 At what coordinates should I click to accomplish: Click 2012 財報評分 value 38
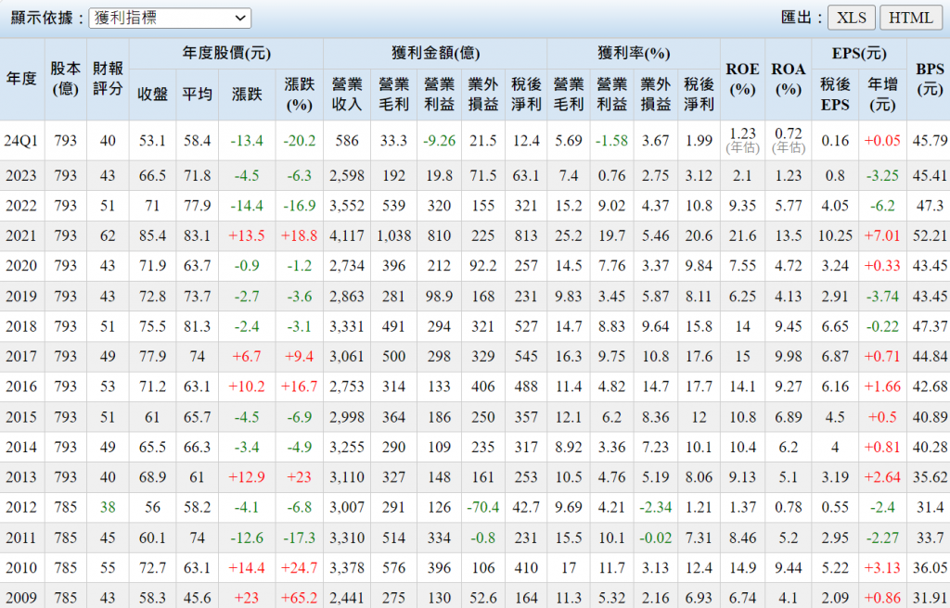[x=109, y=507]
